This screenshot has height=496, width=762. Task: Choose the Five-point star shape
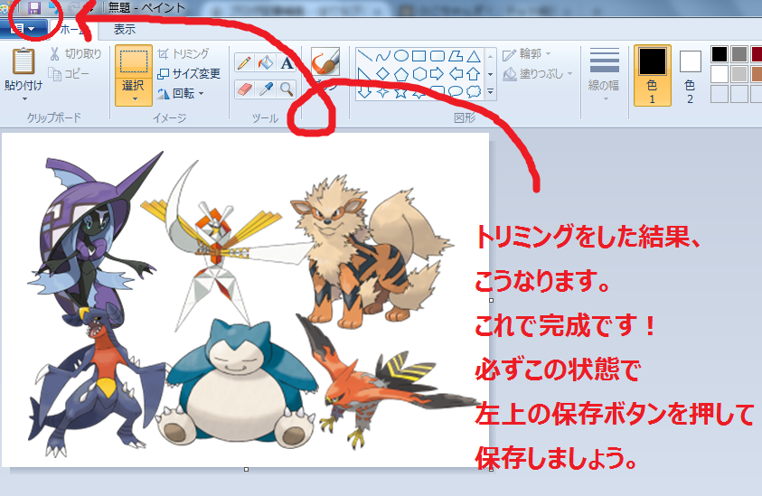click(401, 92)
